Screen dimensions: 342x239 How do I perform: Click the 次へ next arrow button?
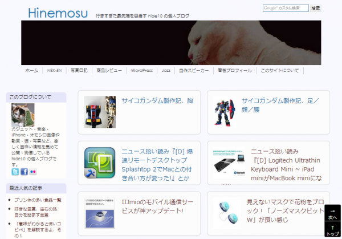point(332,213)
